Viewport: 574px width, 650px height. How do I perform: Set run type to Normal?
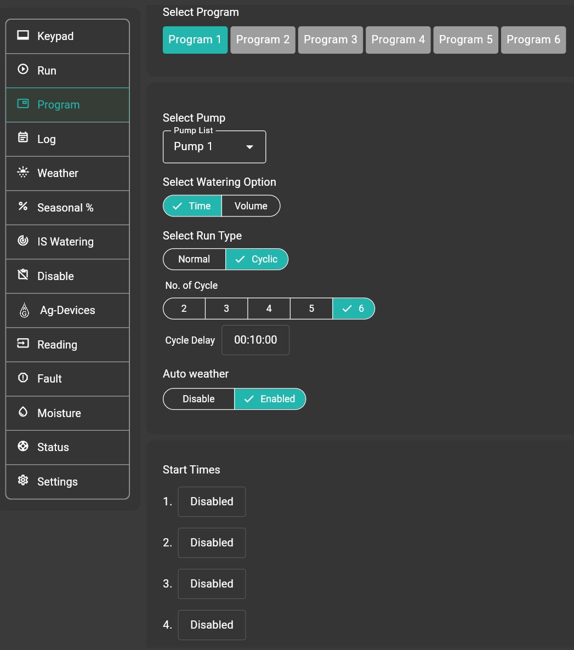point(194,259)
